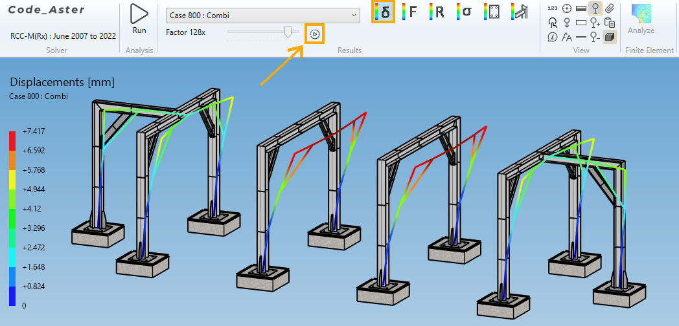
Task: Show reactions results (R icon)
Action: 437,12
